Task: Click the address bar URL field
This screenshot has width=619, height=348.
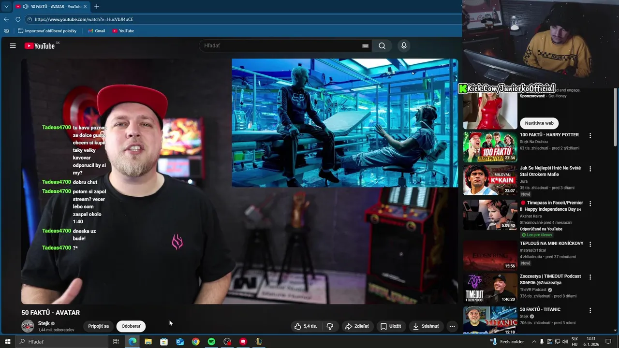Action: pos(244,19)
